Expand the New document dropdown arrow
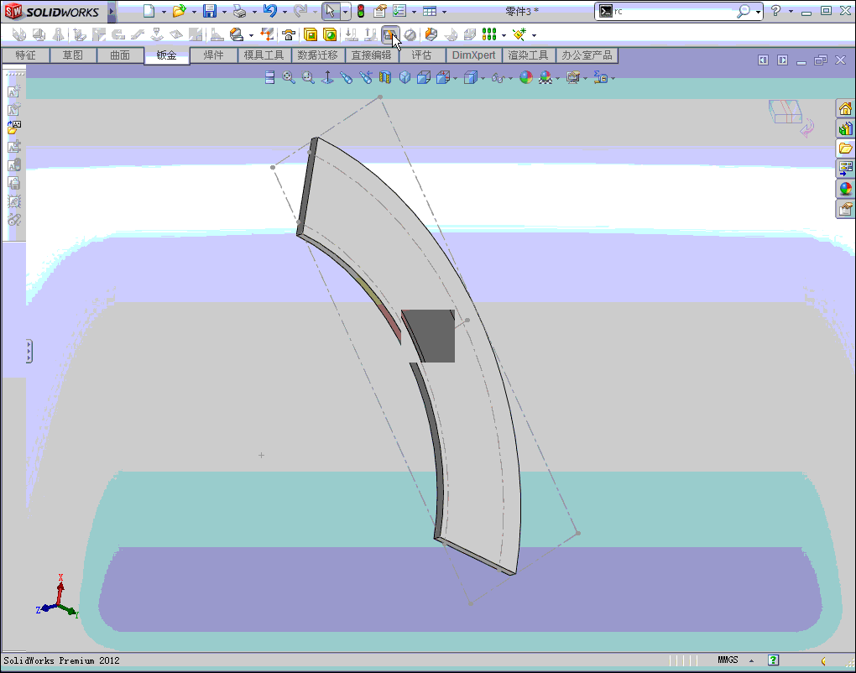The image size is (856, 673). click(x=164, y=12)
